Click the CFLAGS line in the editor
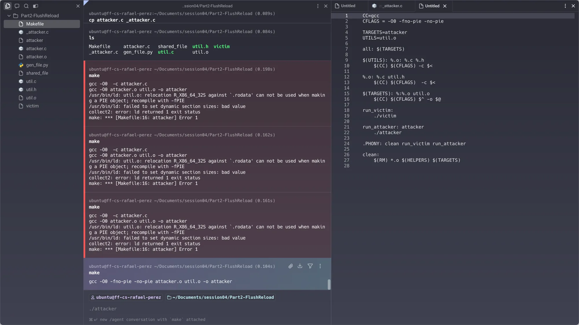The height and width of the screenshot is (325, 579). point(403,21)
